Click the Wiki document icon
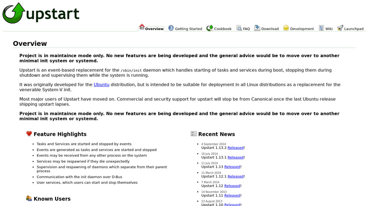368x206 pixels. point(321,28)
